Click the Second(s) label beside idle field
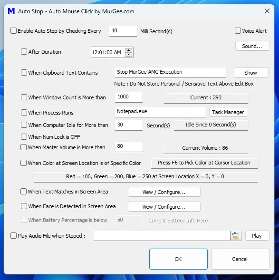The height and width of the screenshot is (280, 279). 158,126
